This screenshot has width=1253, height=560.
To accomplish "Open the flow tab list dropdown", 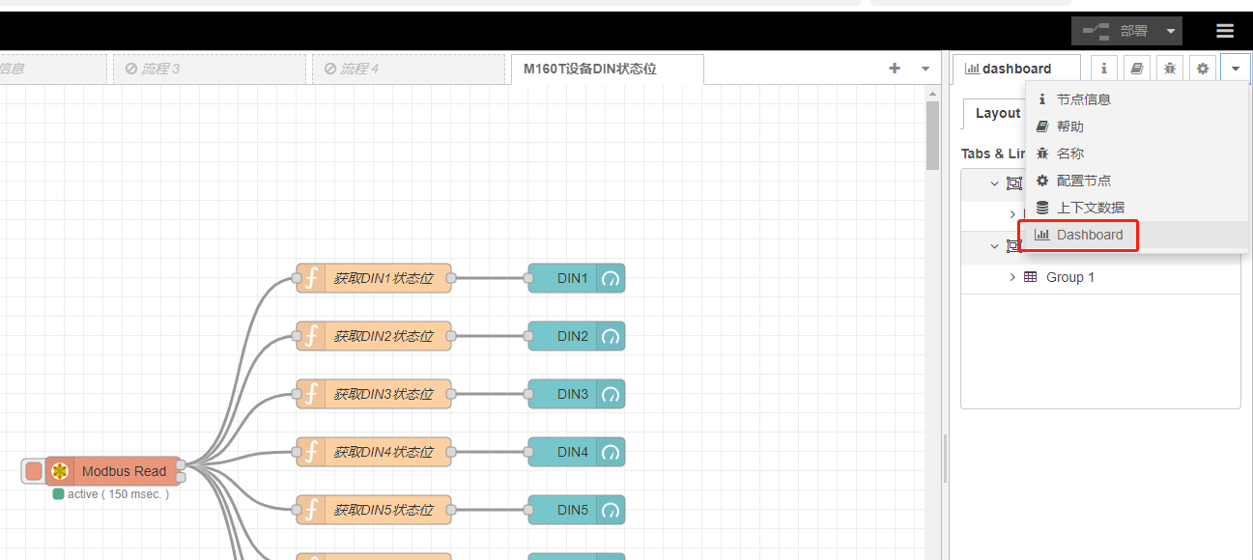I will pyautogui.click(x=925, y=69).
